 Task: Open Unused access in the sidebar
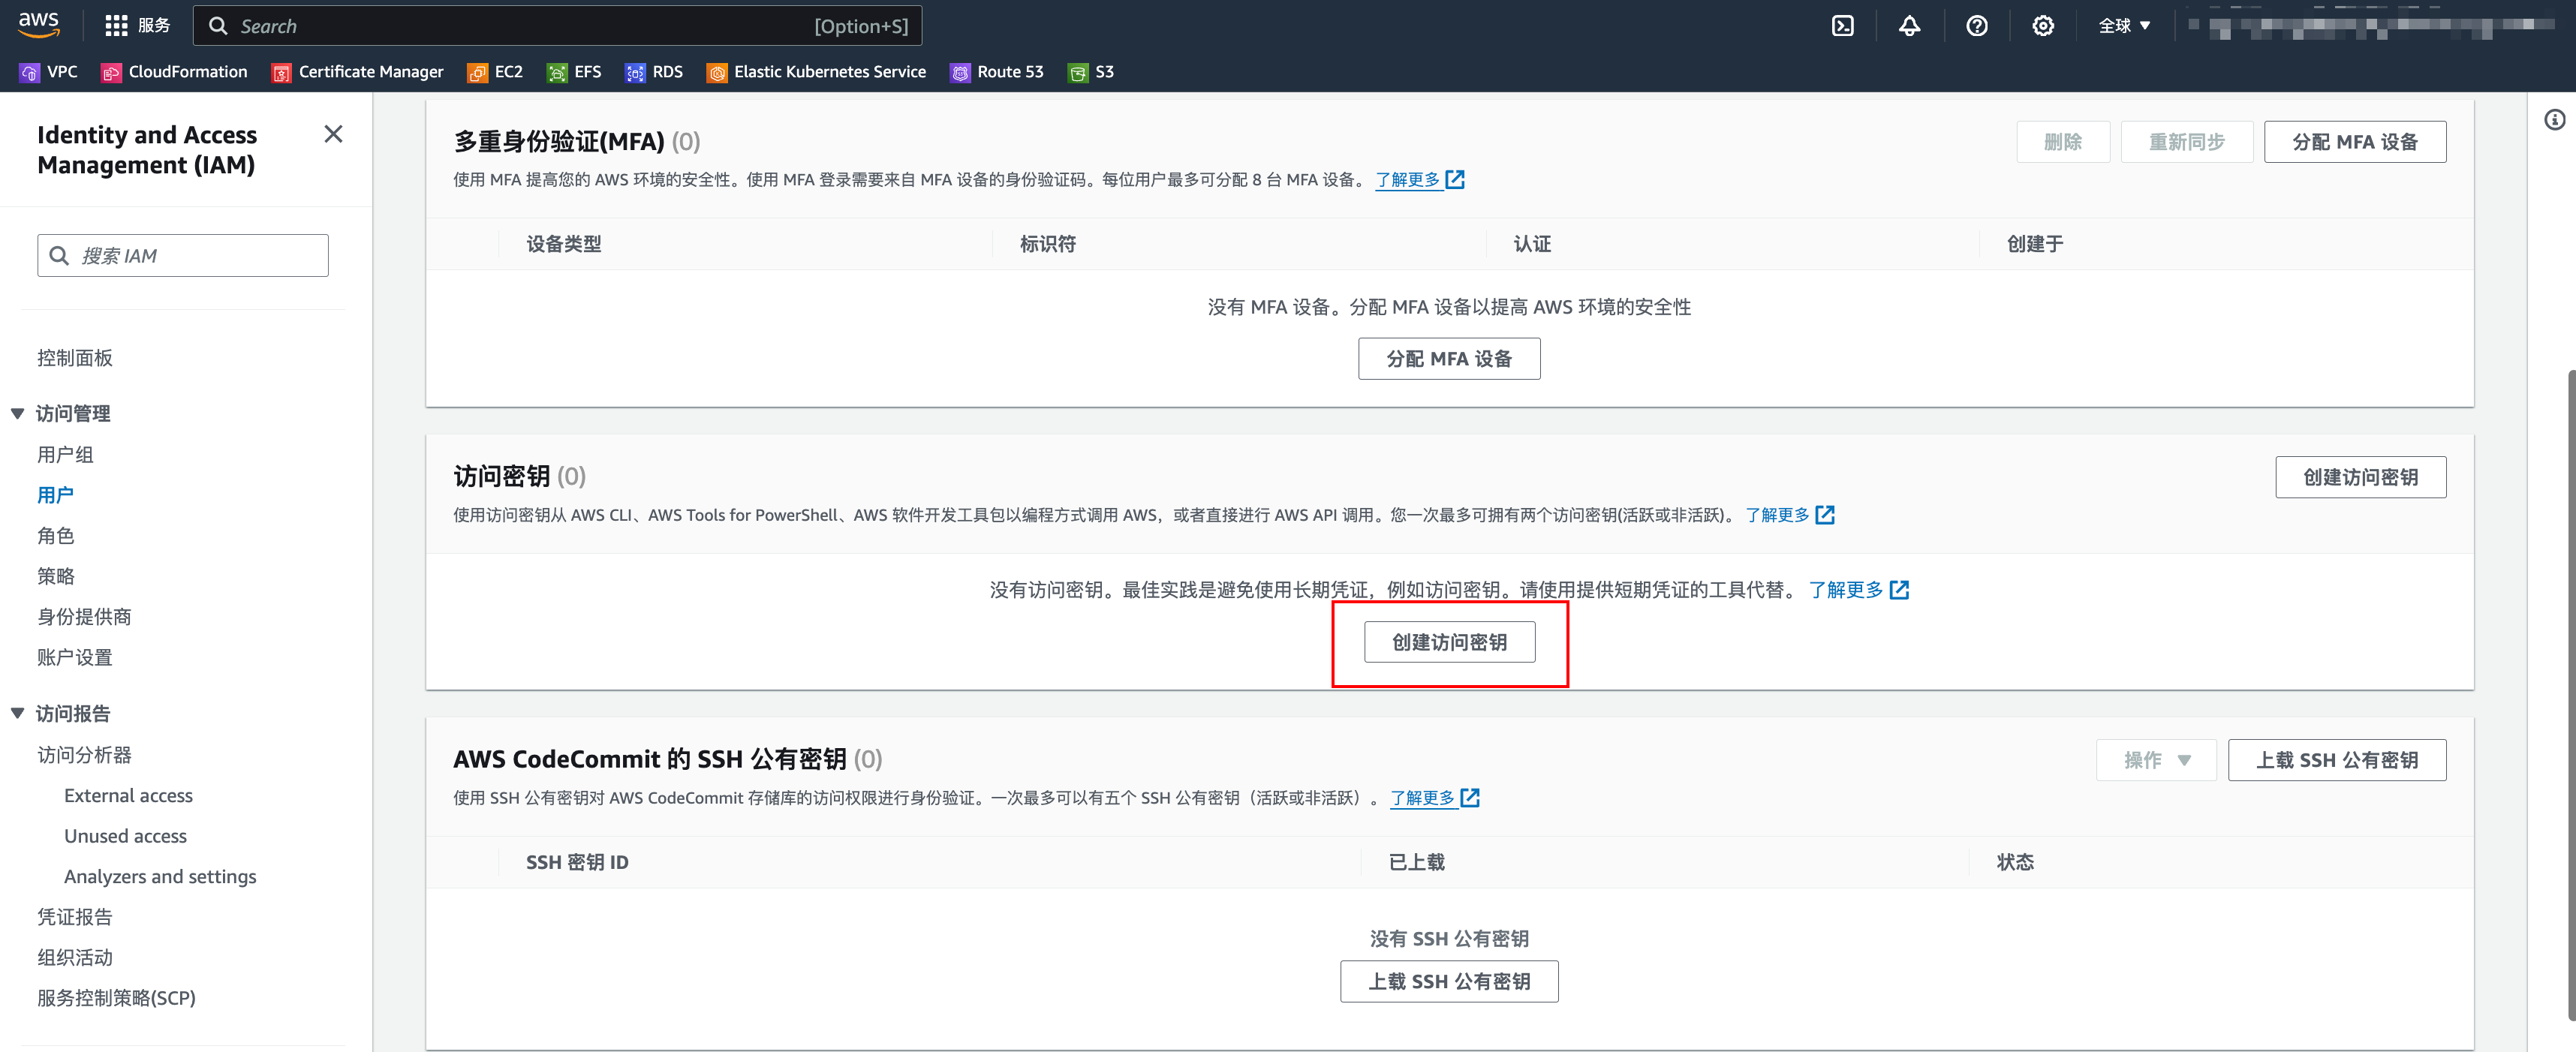[x=125, y=836]
